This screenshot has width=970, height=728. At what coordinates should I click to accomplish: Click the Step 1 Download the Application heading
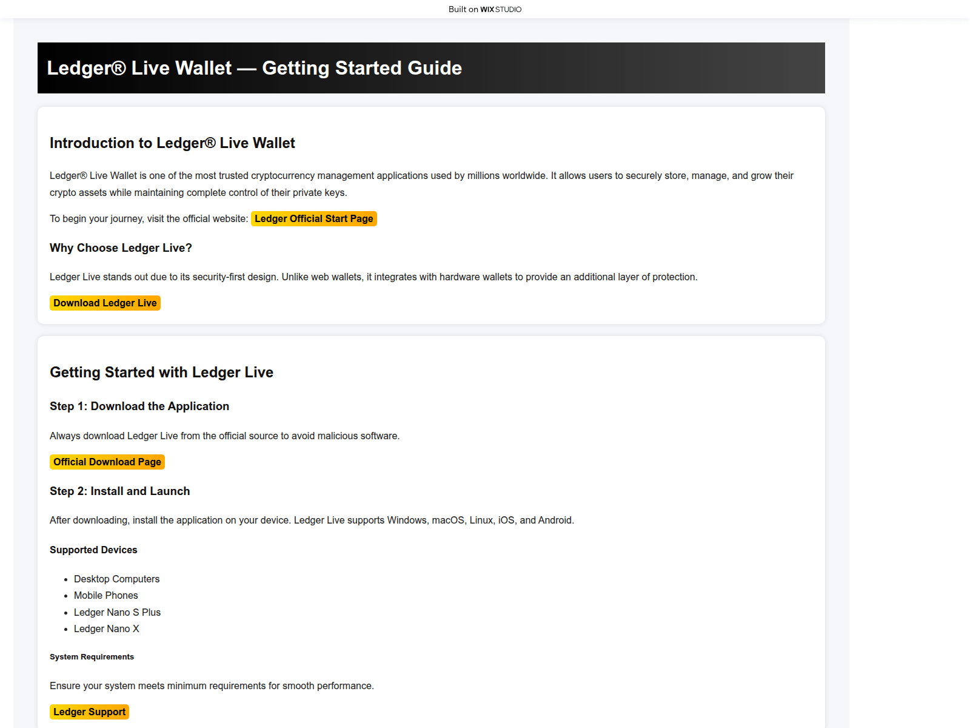coord(139,406)
